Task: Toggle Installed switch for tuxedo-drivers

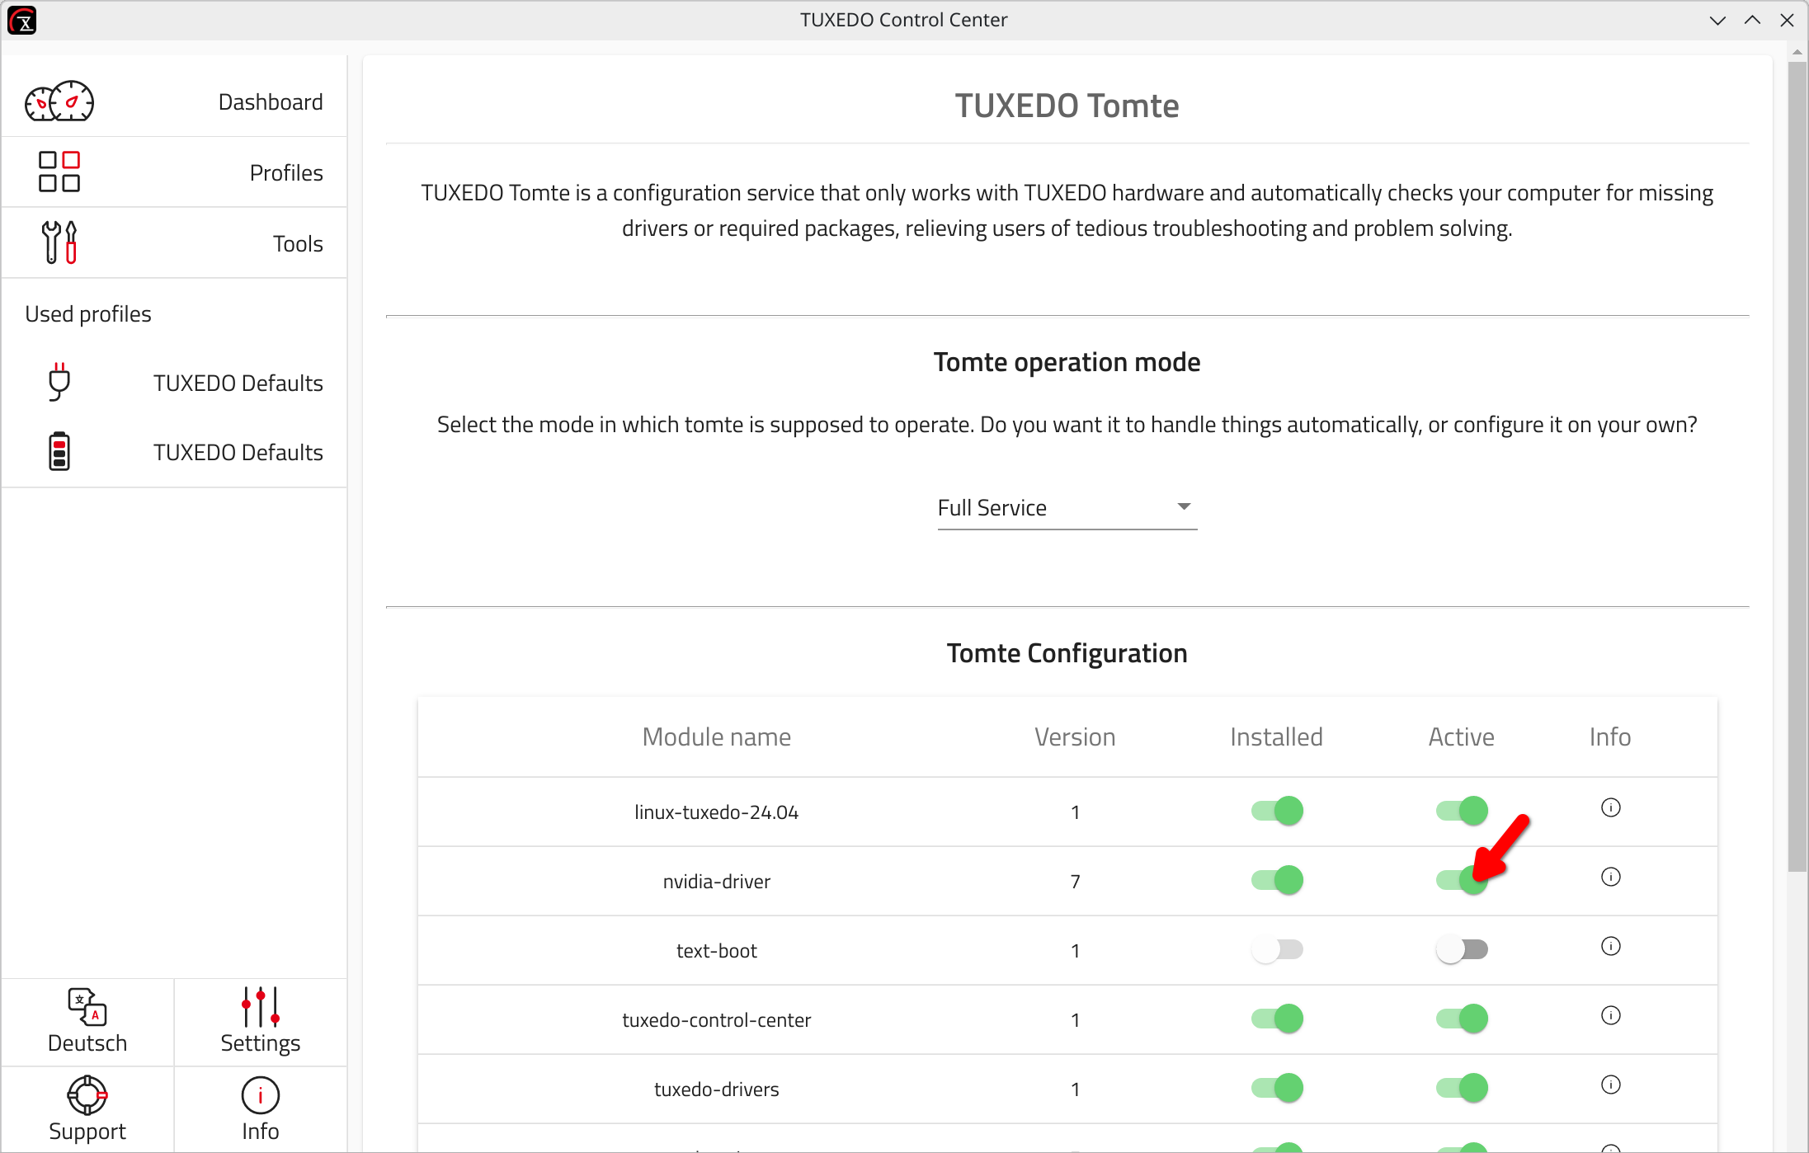Action: pos(1277,1088)
